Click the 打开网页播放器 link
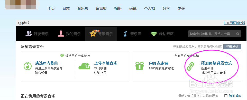This screenshot has width=247, height=100. point(234,23)
